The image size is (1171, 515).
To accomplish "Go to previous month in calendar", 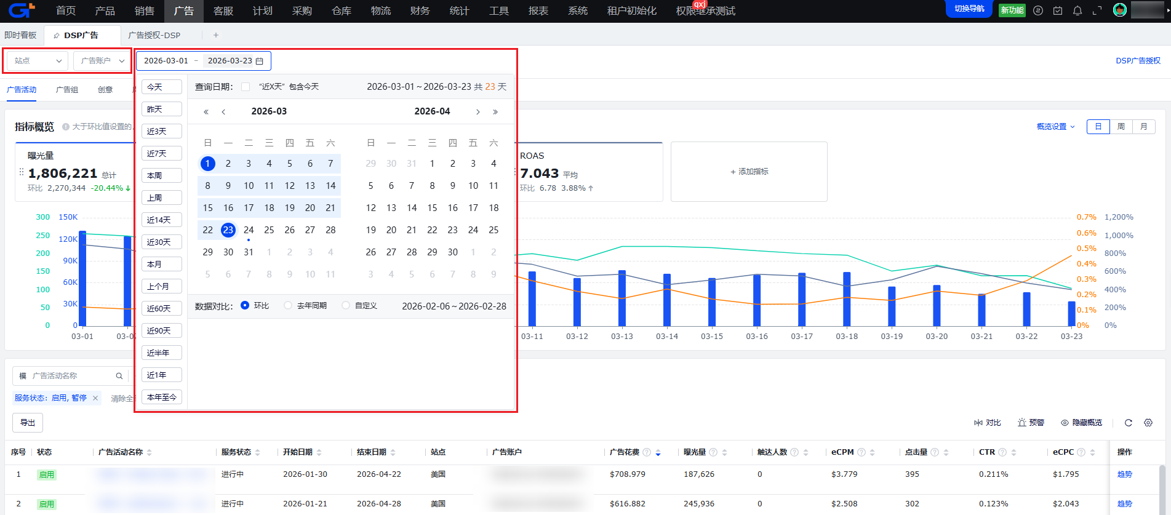I will coord(223,112).
